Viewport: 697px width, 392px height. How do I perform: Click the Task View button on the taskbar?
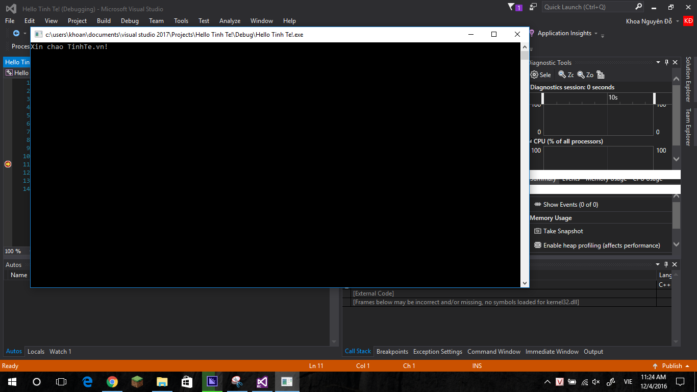click(61, 381)
